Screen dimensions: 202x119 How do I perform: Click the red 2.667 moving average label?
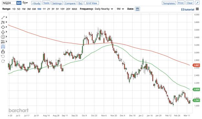click(196, 65)
